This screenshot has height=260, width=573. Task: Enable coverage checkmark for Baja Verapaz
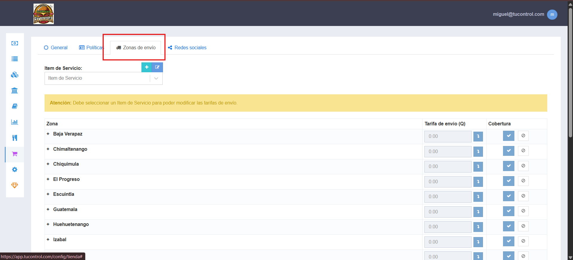point(508,136)
